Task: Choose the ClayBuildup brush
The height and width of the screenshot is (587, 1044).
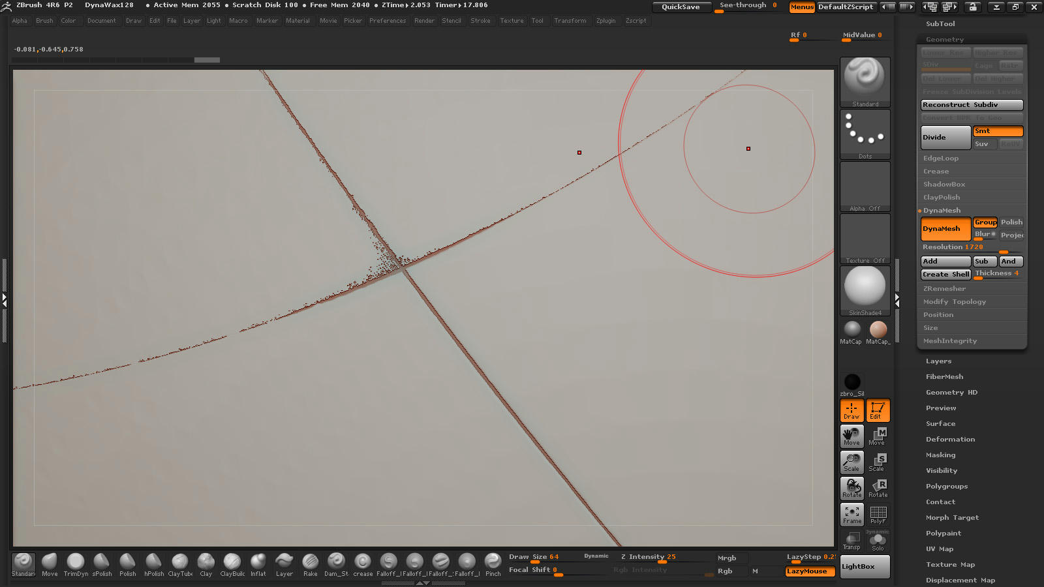Action: click(x=232, y=565)
